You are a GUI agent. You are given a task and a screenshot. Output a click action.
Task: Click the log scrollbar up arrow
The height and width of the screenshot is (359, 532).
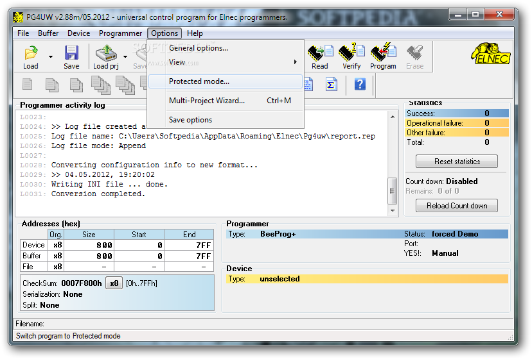coord(393,117)
